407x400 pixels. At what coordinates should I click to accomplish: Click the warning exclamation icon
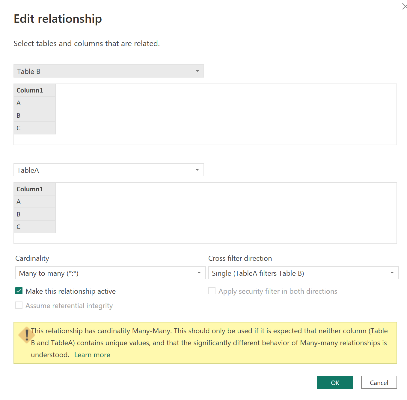tap(27, 335)
